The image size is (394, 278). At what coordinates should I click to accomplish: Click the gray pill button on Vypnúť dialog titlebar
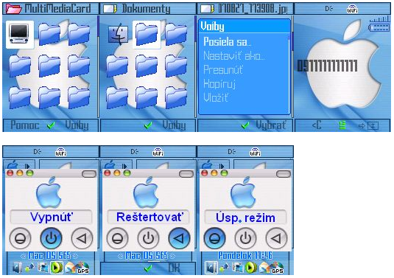[89, 173]
